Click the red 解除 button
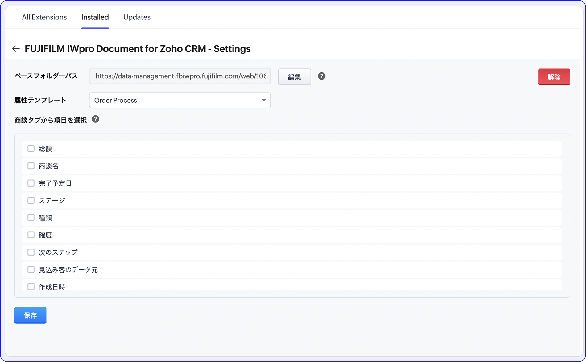 click(x=554, y=77)
